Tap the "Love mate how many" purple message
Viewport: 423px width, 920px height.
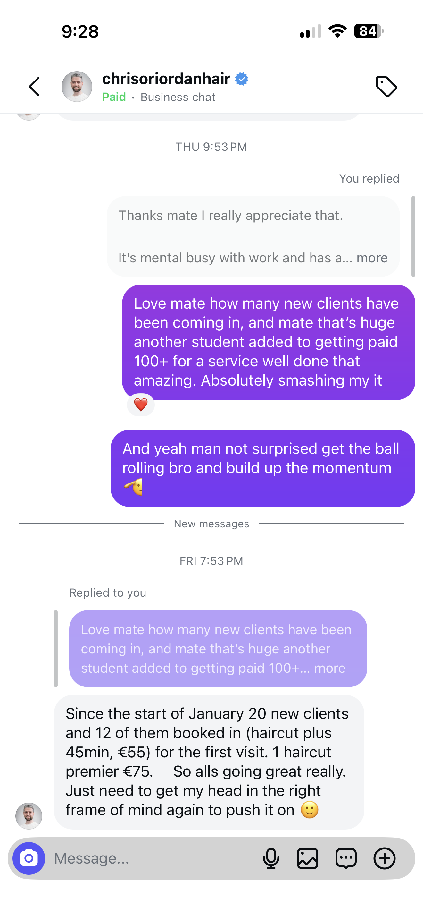pyautogui.click(x=269, y=342)
